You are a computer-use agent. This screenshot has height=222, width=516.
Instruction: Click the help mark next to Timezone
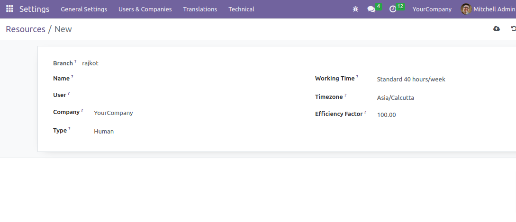point(345,95)
